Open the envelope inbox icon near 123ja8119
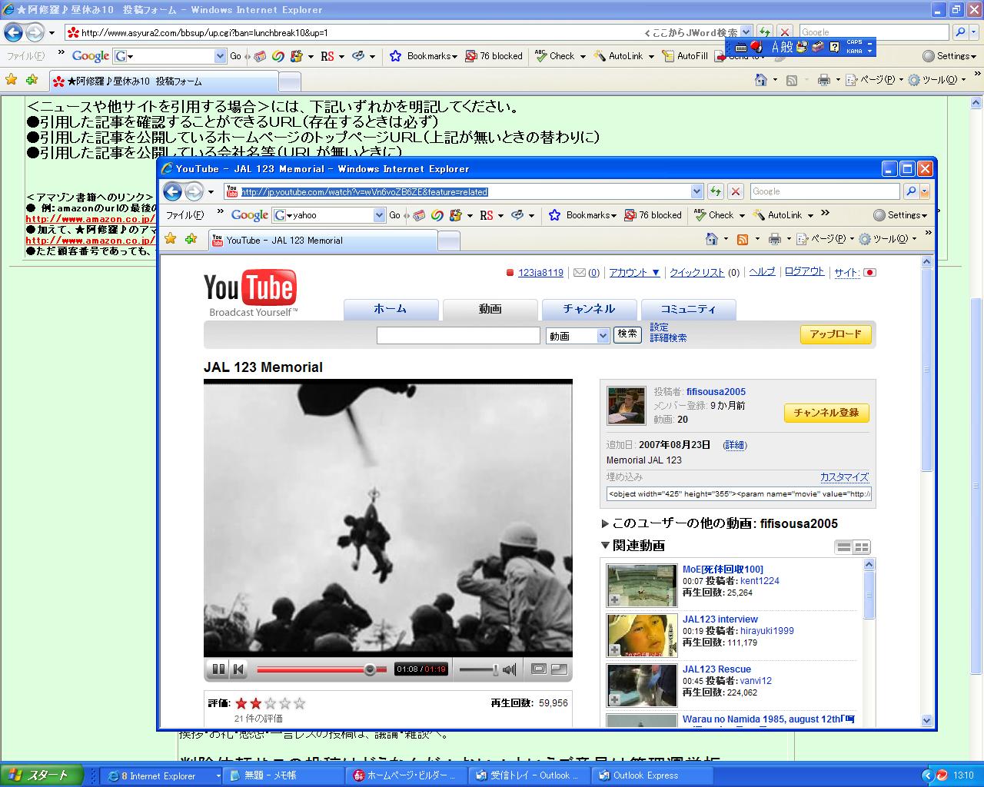 click(x=580, y=272)
